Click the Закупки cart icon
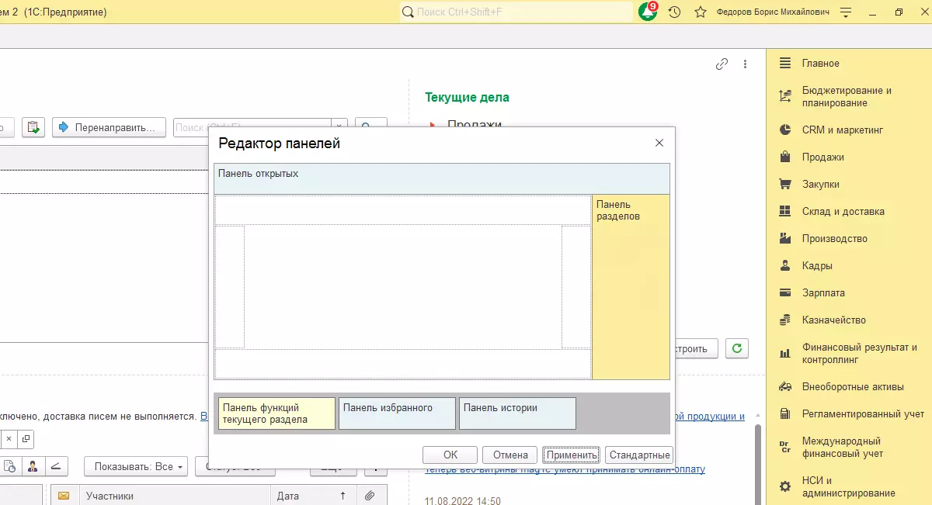The width and height of the screenshot is (932, 505). [x=785, y=184]
